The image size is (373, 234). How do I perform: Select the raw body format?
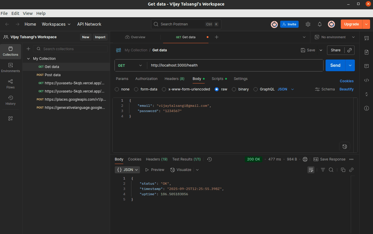(x=217, y=89)
